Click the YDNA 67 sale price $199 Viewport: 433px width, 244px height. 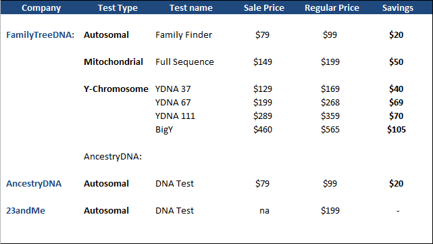263,103
